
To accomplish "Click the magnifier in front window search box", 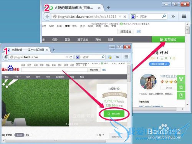I will pos(103,57).
